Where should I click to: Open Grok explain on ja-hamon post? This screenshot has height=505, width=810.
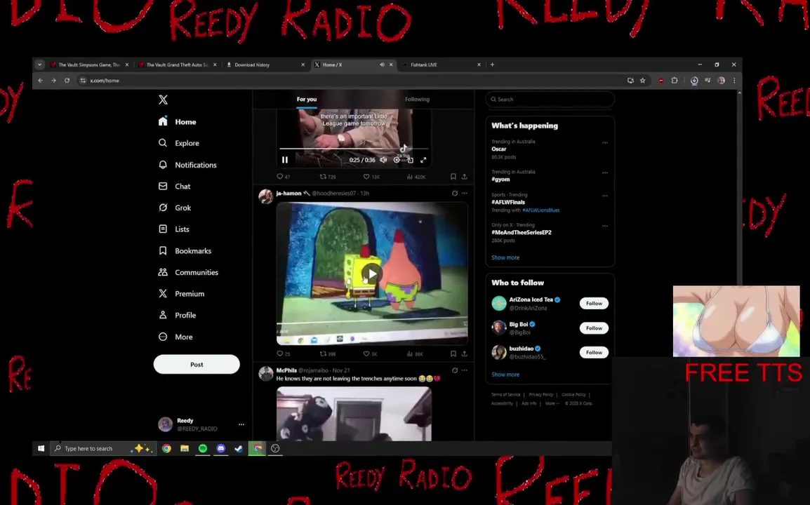click(455, 193)
